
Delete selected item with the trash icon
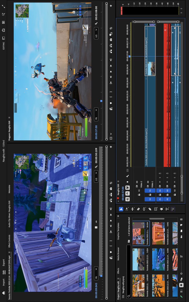point(181,219)
